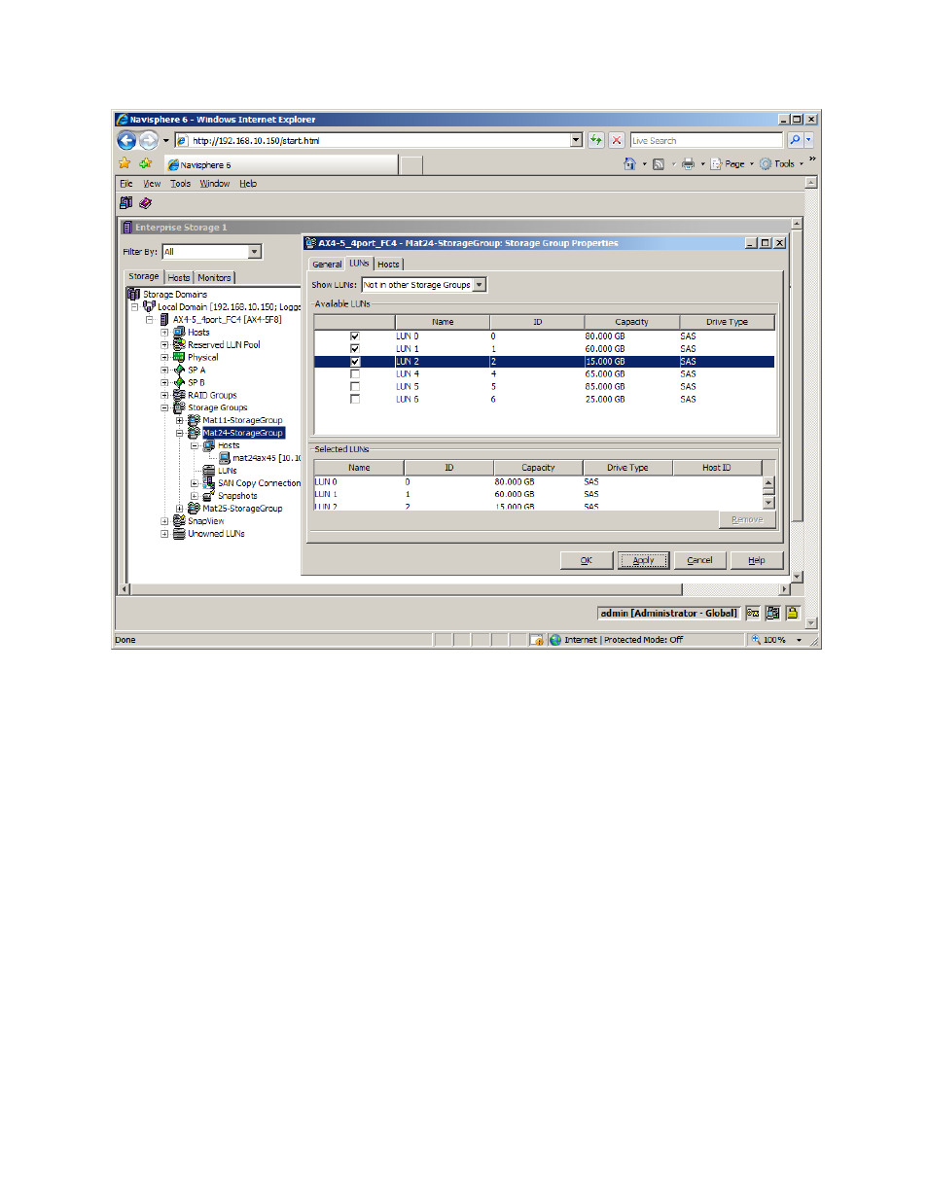Click the browser Forward arrow button
Image resolution: width=928 pixels, height=1201 pixels.
148,140
